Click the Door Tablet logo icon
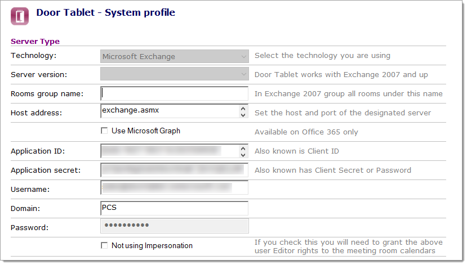 [x=20, y=16]
